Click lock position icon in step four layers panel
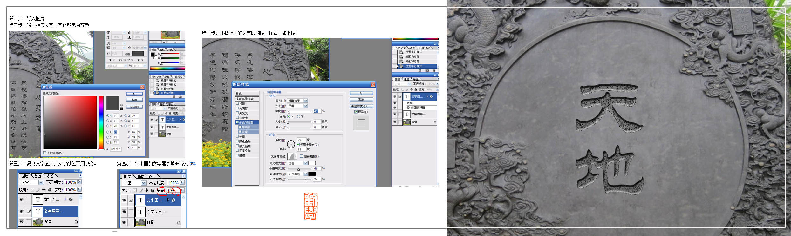Image resolution: width=791 pixels, height=236 pixels. [x=147, y=190]
